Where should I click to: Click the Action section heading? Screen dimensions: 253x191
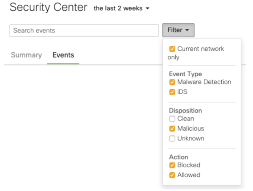pos(178,157)
